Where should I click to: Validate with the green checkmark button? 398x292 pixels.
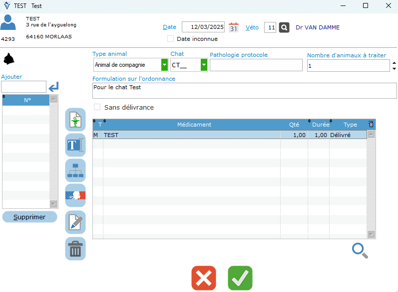coord(240,278)
